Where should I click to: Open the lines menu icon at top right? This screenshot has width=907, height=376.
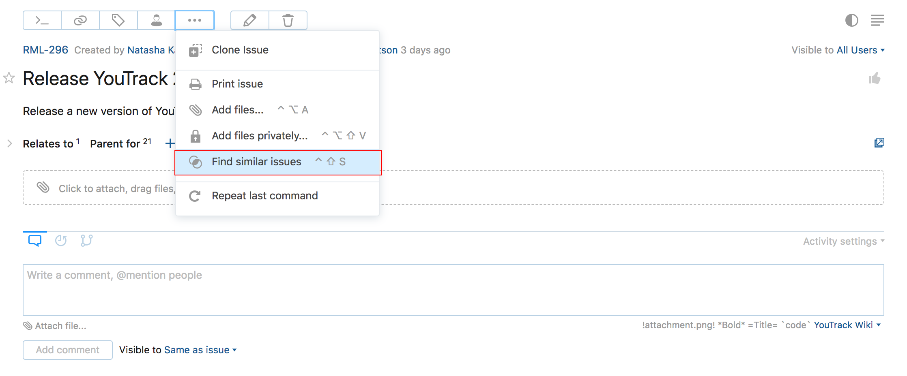(878, 20)
